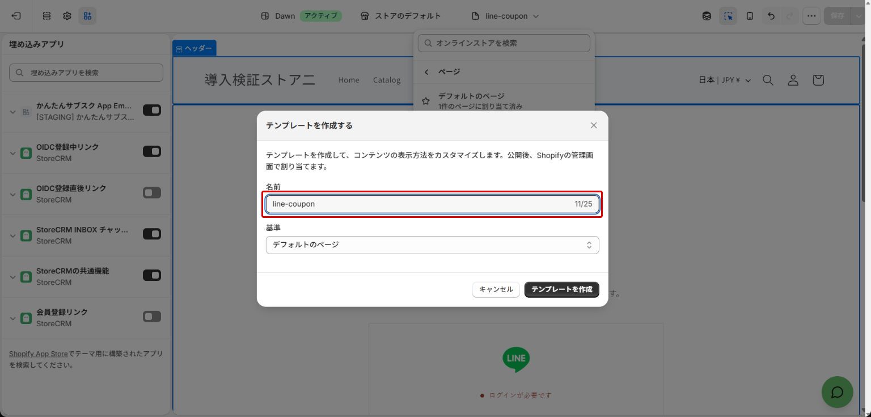
Task: Click the オンラインストアを検索 search field
Action: click(x=504, y=43)
